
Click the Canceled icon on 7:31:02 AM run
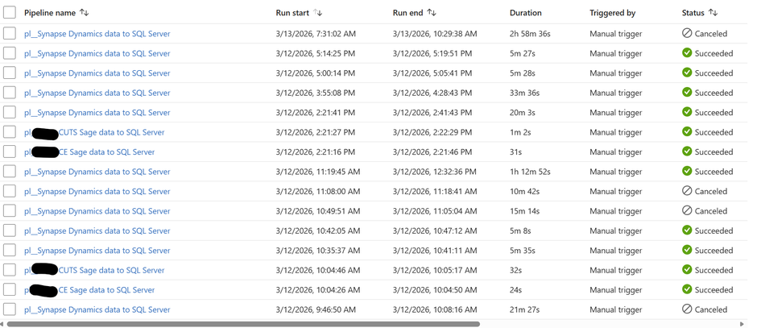[x=687, y=34]
